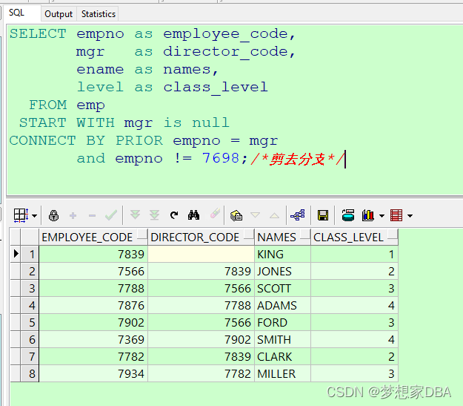Click the floppy disk save icon

[x=323, y=215]
